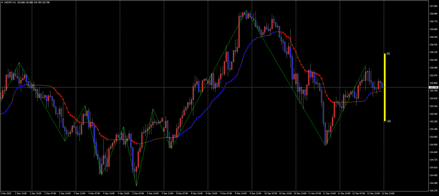Select the lowest green ZigZag trough
The width and height of the screenshot is (439, 196).
(137, 186)
